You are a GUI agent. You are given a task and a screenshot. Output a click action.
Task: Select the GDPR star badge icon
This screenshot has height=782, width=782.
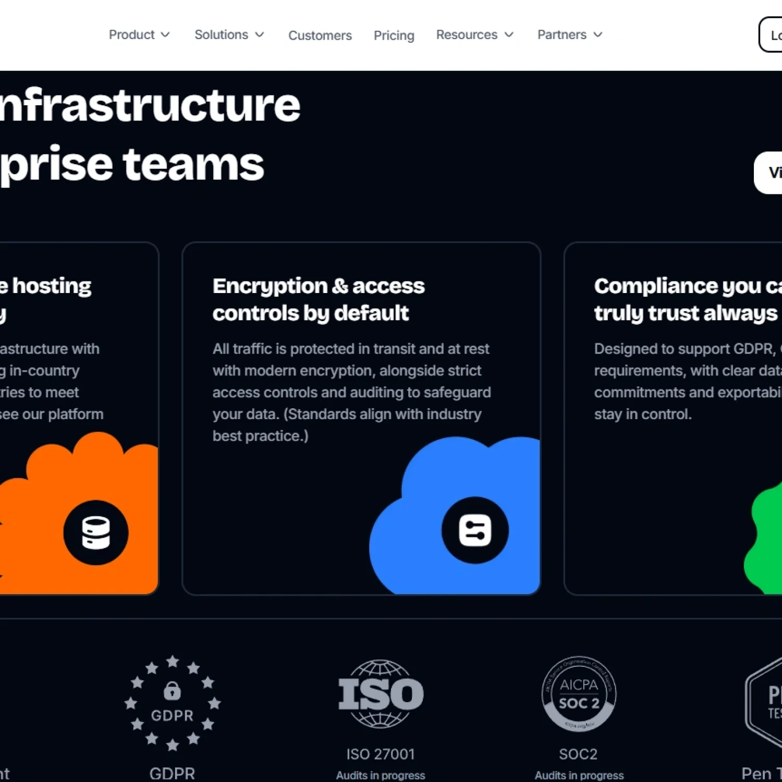173,703
